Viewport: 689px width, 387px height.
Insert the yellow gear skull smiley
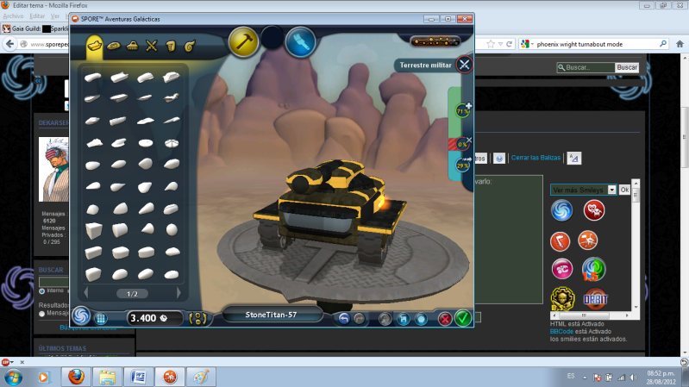click(562, 299)
